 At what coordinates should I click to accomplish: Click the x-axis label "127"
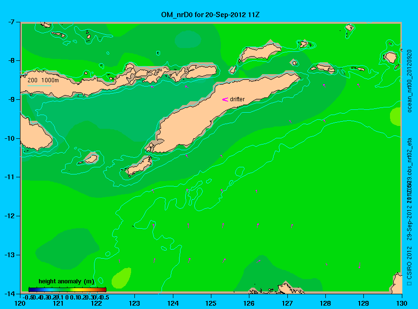click(x=287, y=303)
